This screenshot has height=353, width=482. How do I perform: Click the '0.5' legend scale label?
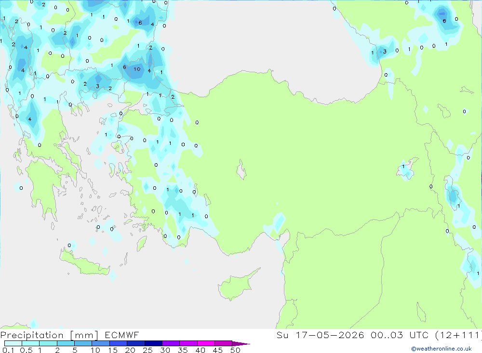coord(26,350)
